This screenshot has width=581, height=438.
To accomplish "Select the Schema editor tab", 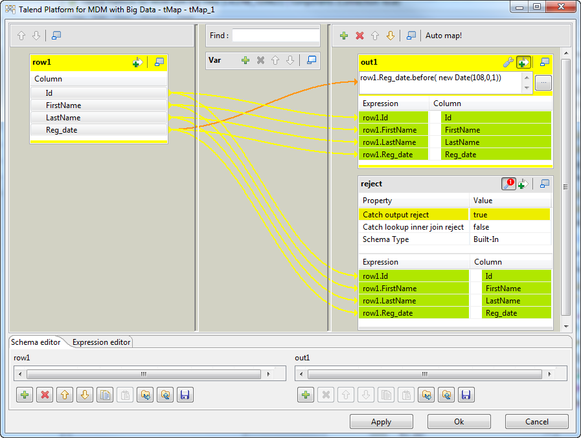I will point(36,342).
